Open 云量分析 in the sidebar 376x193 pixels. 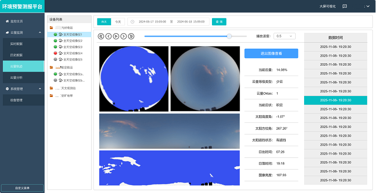coord(16,77)
